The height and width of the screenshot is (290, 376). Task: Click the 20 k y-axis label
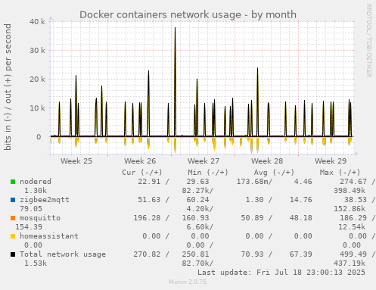click(x=37, y=80)
